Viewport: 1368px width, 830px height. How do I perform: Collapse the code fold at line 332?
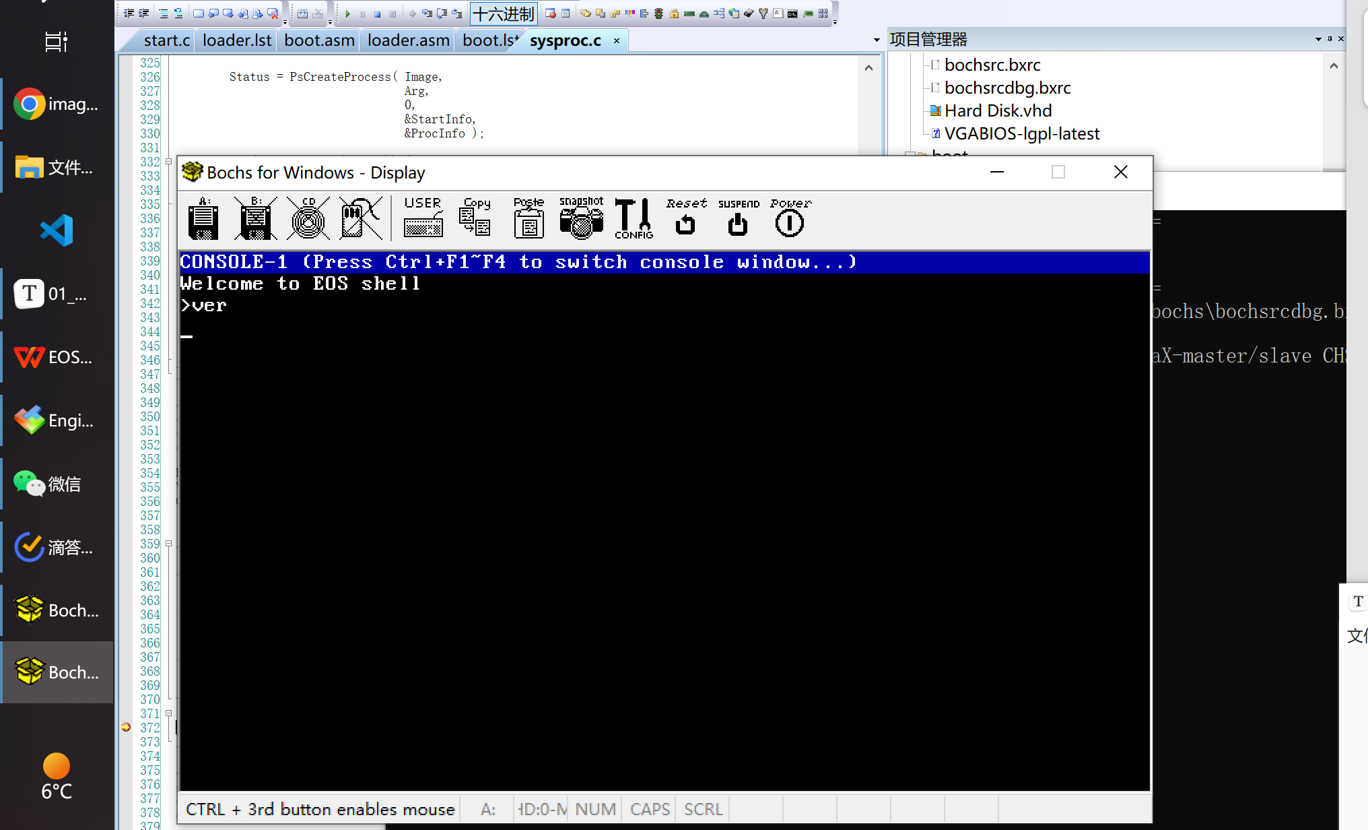(x=169, y=162)
